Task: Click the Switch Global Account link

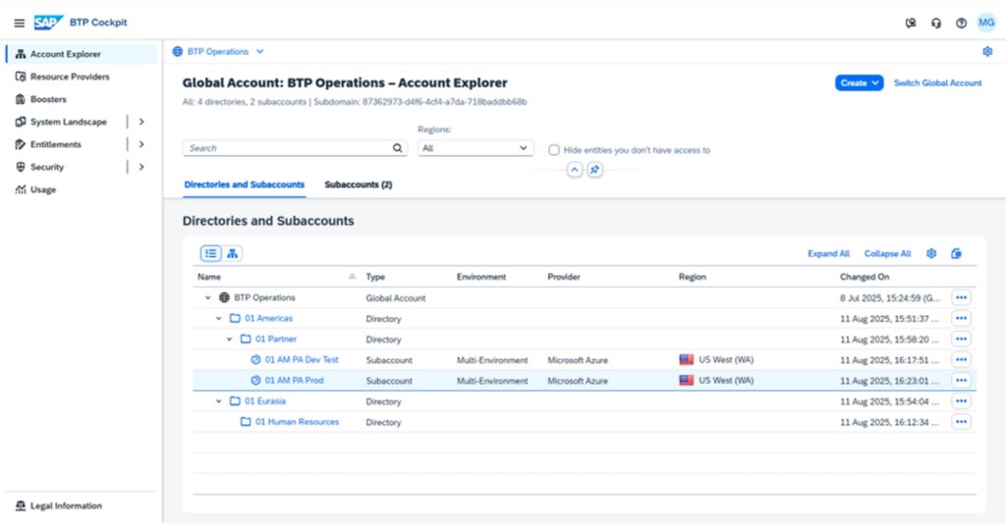Action: click(937, 82)
